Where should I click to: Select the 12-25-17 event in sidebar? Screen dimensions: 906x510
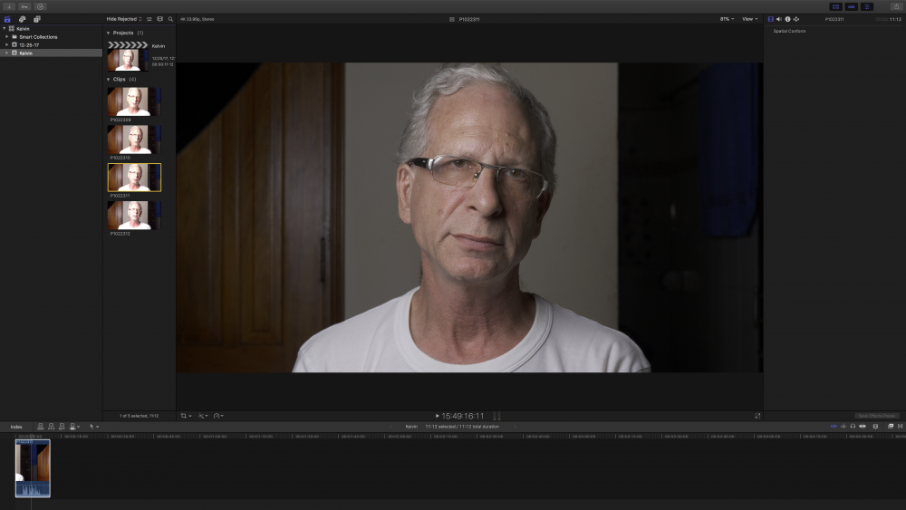(x=31, y=44)
